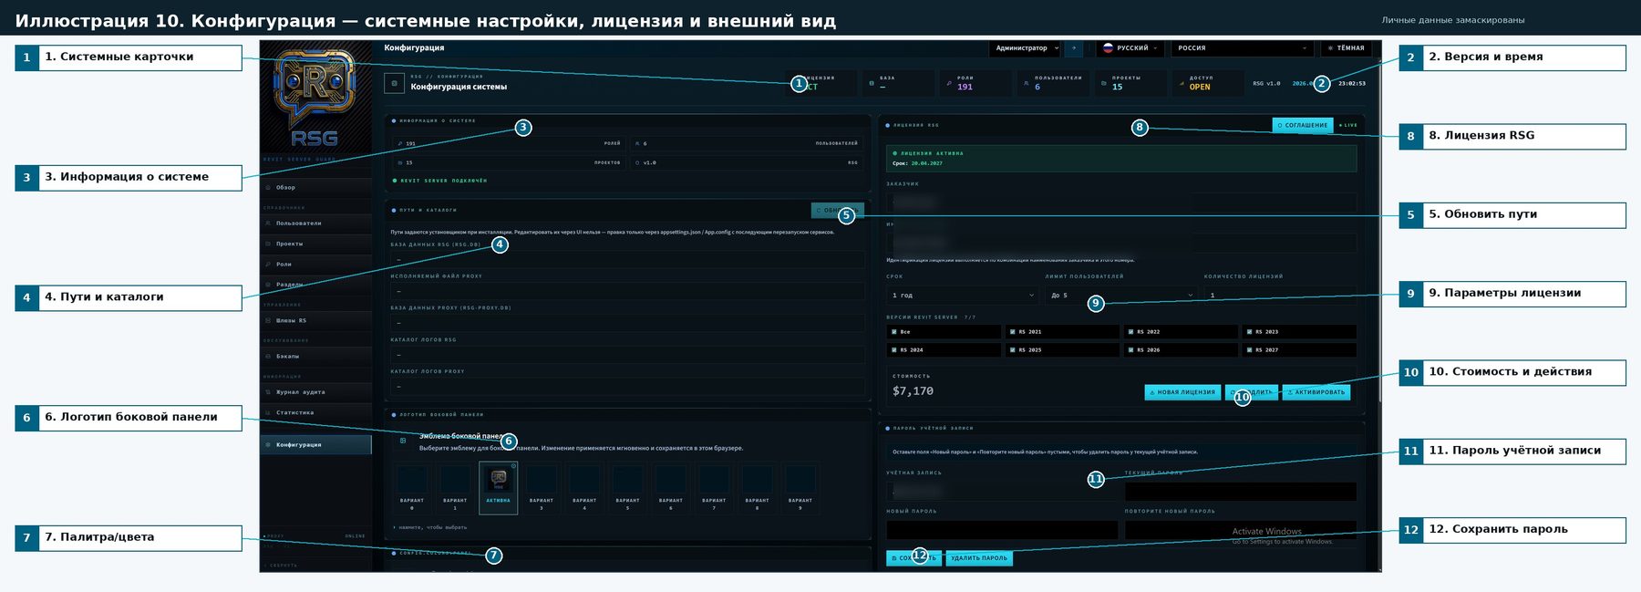Click the База данных RSG path field
1641x592 pixels.
click(627, 260)
